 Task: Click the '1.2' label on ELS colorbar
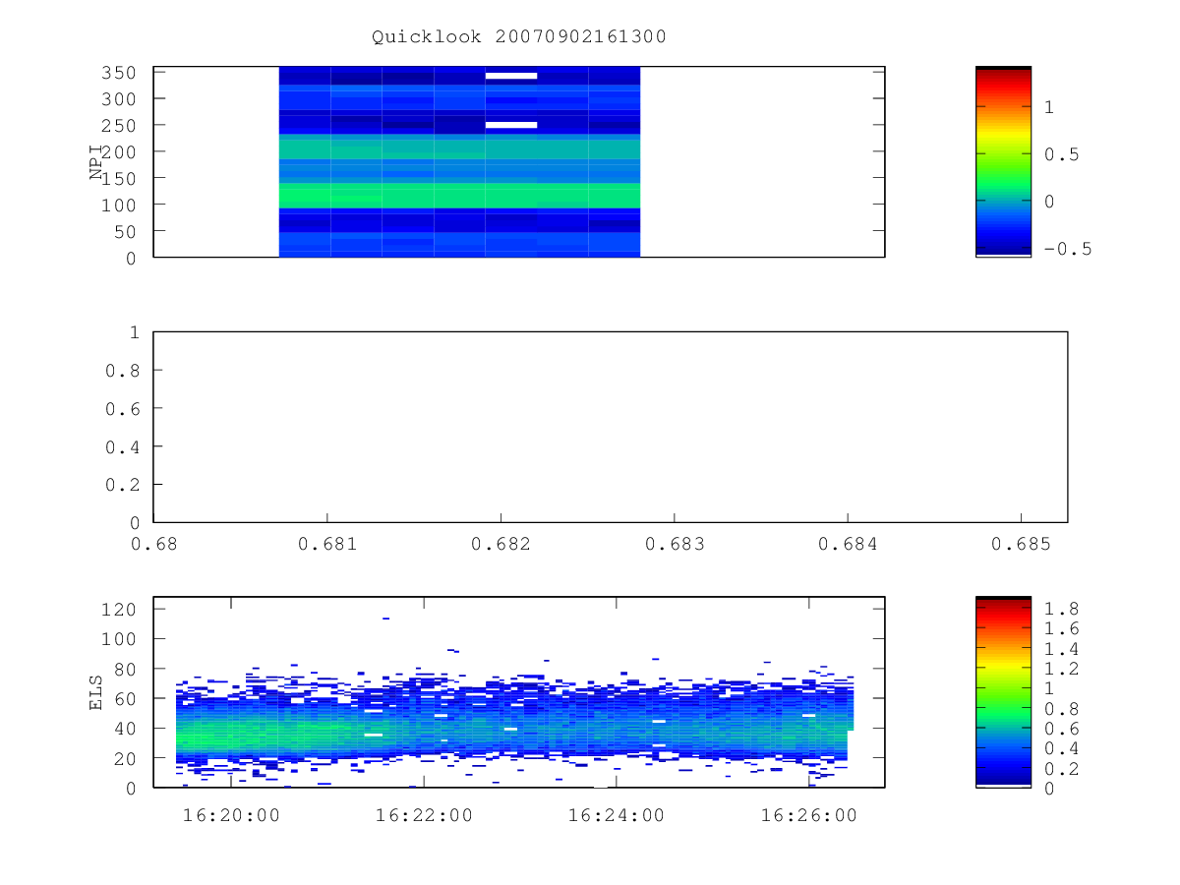click(x=1062, y=669)
